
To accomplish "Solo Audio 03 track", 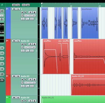I will pyautogui.click(x=18, y=76).
